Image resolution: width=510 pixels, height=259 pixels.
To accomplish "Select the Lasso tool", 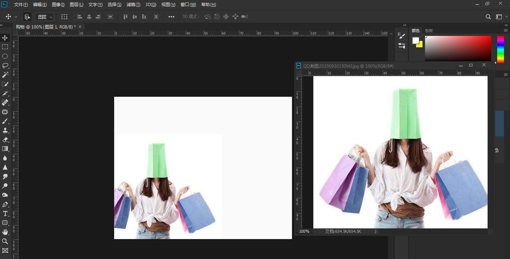I will click(x=5, y=65).
